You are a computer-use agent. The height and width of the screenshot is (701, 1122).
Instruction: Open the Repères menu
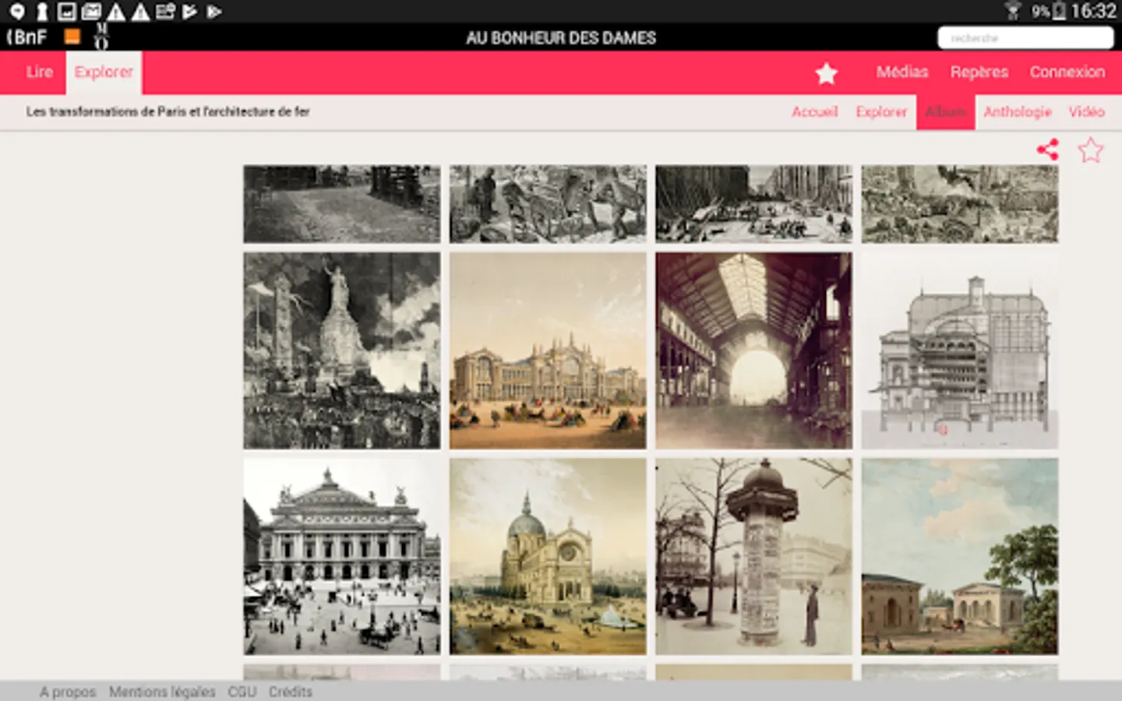tap(979, 72)
